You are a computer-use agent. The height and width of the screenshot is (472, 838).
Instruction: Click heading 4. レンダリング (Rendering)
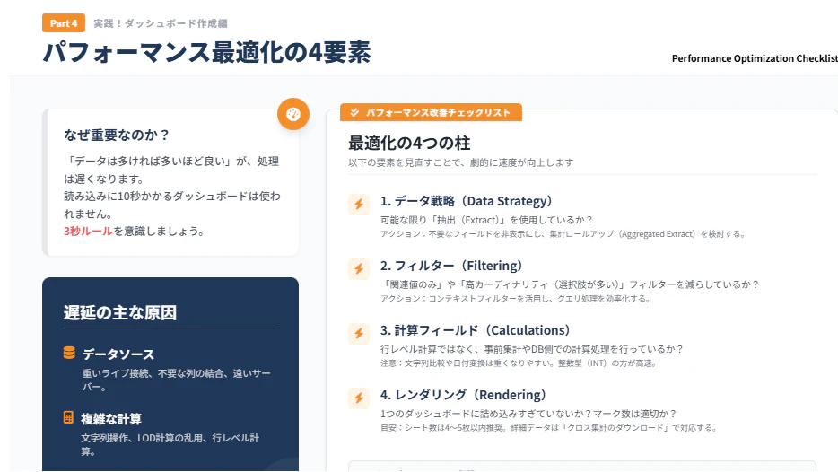click(463, 395)
